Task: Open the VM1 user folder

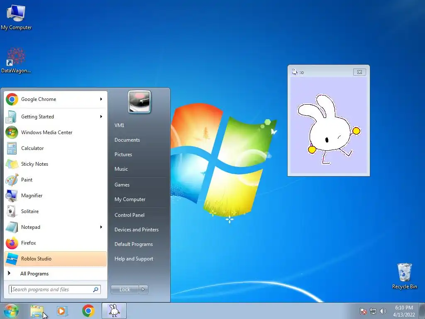Action: point(119,125)
